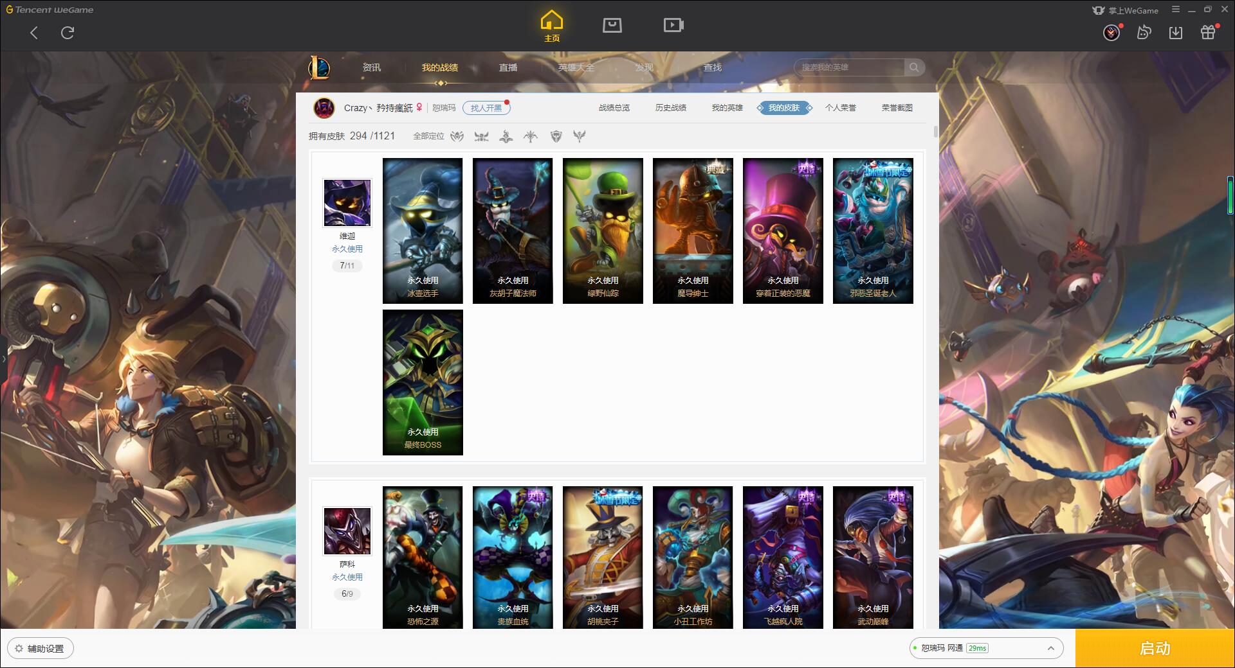Open the 英雄大全 champions tab
The image size is (1235, 668).
tap(576, 67)
